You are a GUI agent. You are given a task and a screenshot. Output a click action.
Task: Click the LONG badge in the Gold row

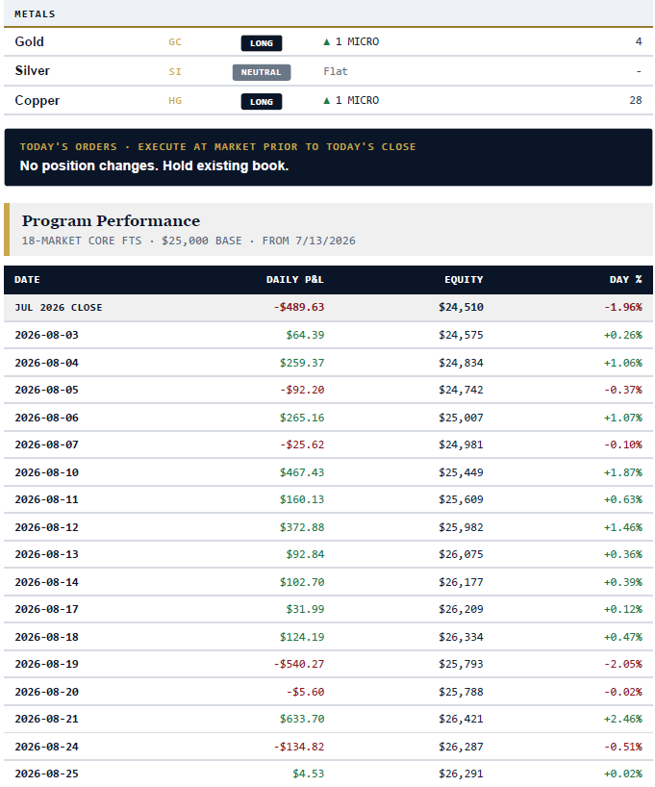(262, 43)
